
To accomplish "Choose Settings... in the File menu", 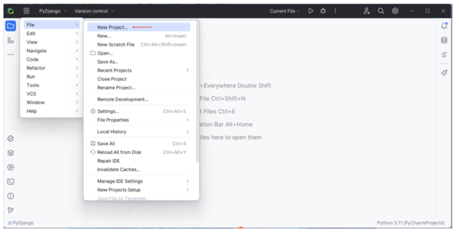I will click(x=108, y=111).
